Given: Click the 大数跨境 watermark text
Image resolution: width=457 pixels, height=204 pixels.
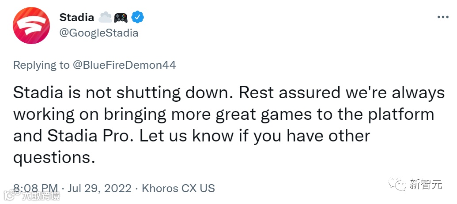Looking at the screenshot, I should click(41, 196).
